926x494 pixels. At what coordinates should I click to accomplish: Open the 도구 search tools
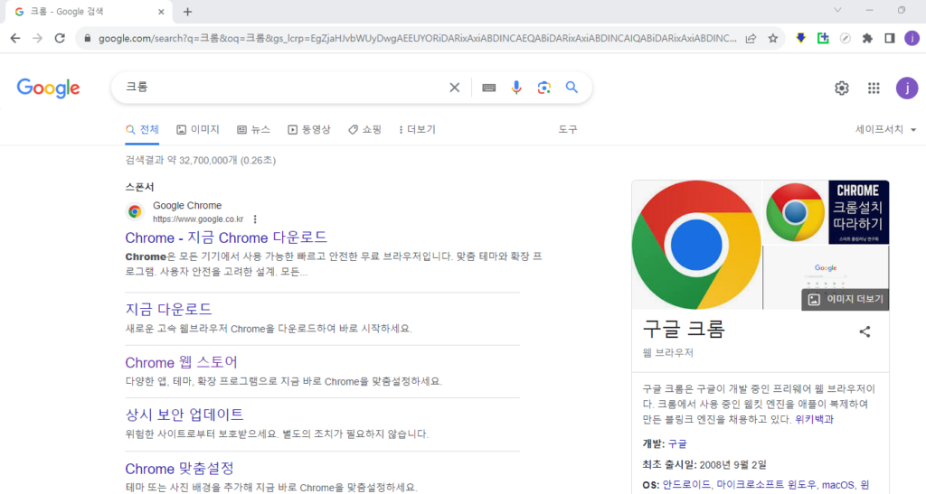[568, 130]
